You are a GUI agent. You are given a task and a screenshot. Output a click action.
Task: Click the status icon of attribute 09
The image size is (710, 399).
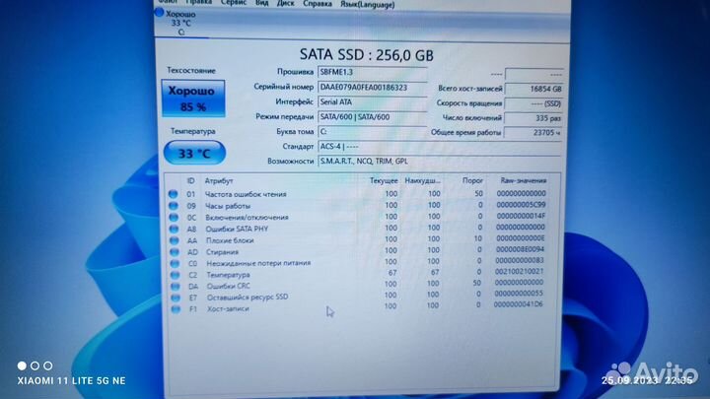(x=173, y=205)
